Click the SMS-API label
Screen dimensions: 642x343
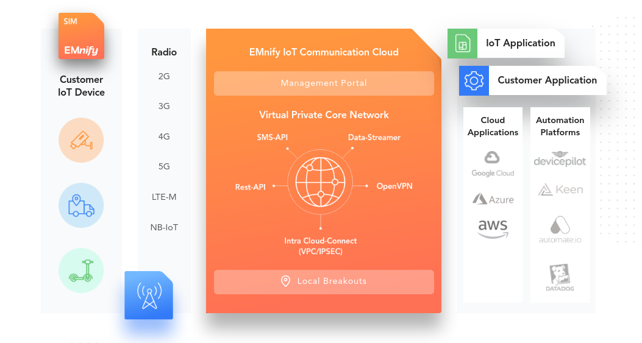273,138
